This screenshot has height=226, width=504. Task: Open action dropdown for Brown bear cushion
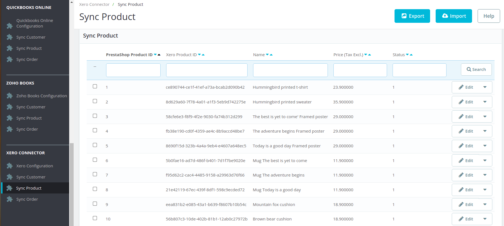[485, 219]
